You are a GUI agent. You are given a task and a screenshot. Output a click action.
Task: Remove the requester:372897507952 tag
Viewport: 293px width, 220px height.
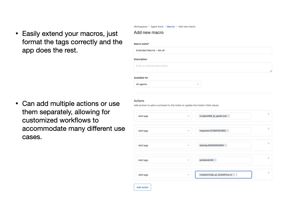coord(227,131)
